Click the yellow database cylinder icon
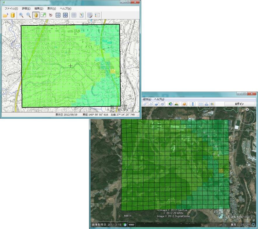 pos(13,15)
